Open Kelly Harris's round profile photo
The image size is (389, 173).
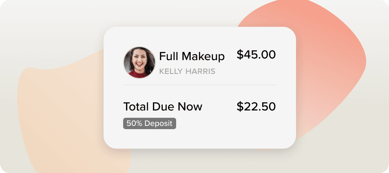pos(139,63)
